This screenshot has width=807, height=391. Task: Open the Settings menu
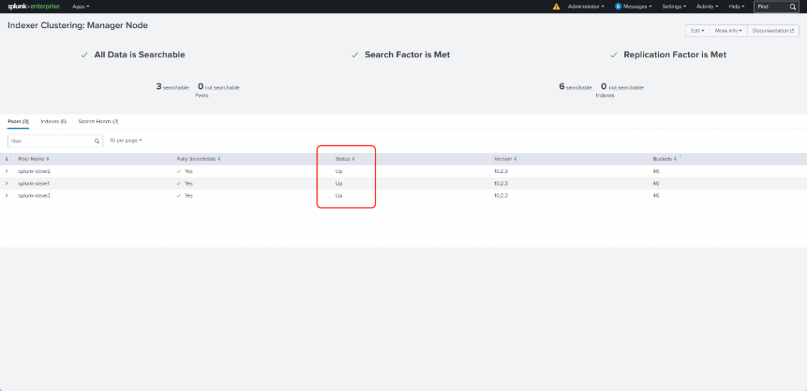[x=674, y=6]
